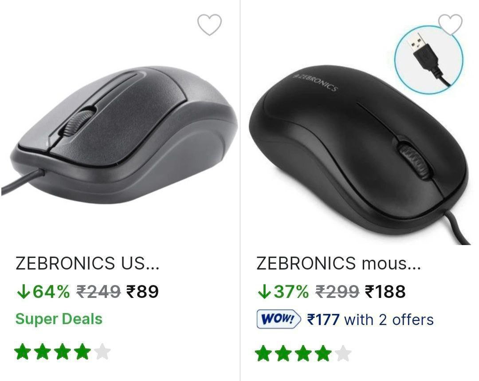Tap the struck-through ₹299 original price

(x=337, y=292)
